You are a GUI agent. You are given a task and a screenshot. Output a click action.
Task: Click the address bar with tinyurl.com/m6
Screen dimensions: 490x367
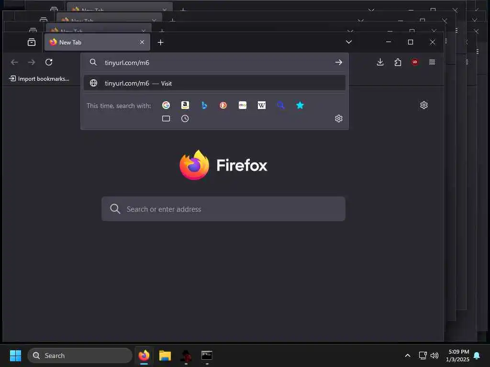[216, 63]
